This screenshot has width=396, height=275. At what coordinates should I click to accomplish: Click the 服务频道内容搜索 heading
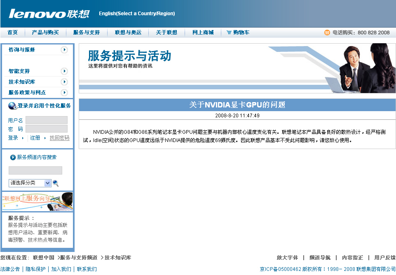click(x=37, y=157)
